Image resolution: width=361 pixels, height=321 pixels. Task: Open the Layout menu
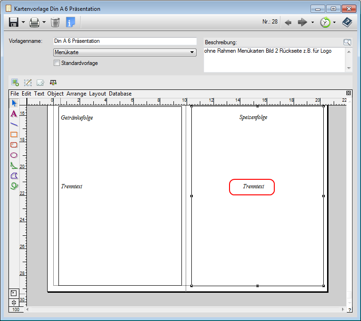click(98, 94)
